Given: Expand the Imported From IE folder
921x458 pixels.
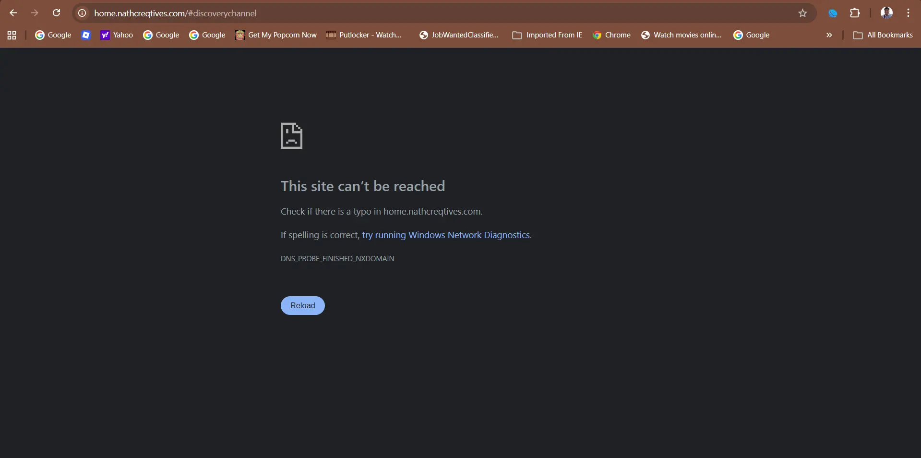Looking at the screenshot, I should (x=547, y=35).
